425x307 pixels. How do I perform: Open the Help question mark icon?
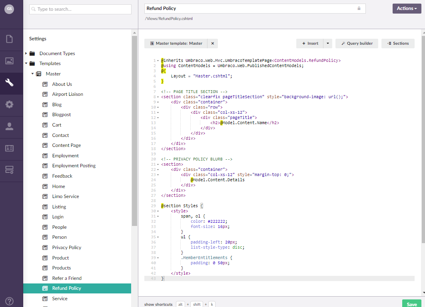coord(9,301)
